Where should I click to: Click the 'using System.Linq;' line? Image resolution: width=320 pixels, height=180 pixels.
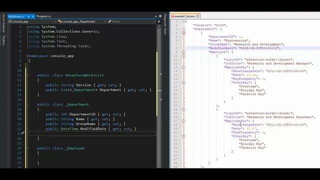48,36
